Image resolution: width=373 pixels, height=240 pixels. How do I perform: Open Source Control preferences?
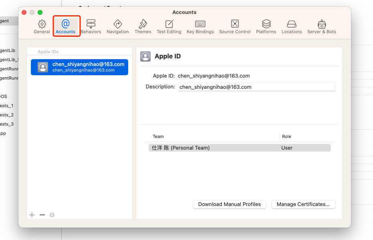click(x=235, y=26)
